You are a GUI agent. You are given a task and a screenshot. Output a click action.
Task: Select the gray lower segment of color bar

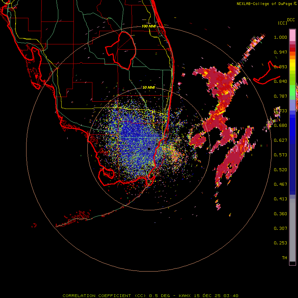click(x=292, y=230)
